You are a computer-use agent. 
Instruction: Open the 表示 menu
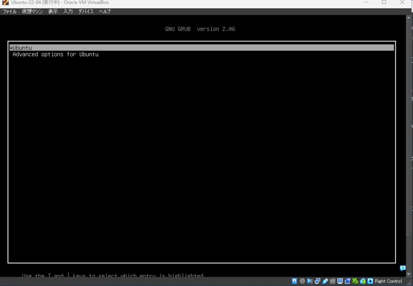[x=53, y=11]
